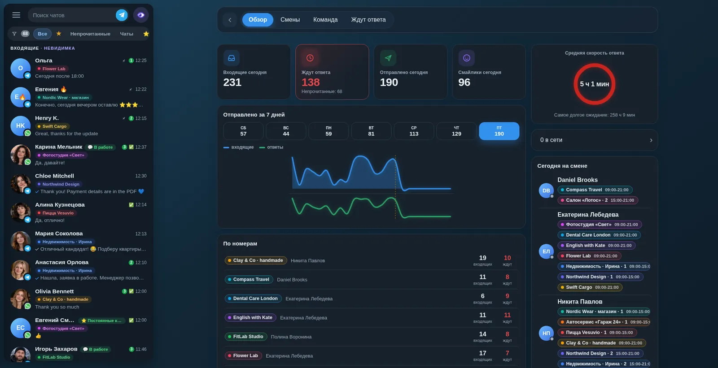Click pin icon in Henry K. chat row

(124, 118)
